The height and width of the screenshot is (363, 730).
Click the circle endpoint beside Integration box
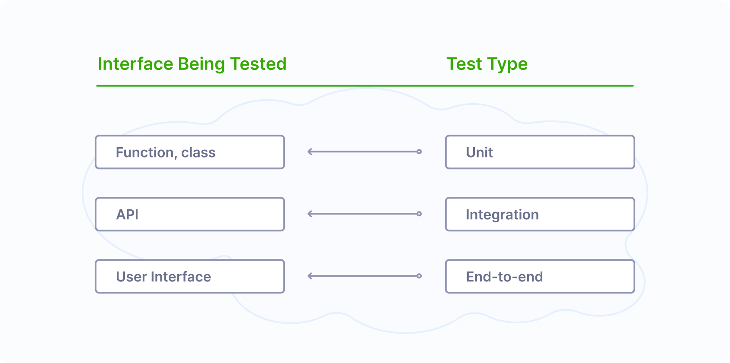click(419, 214)
